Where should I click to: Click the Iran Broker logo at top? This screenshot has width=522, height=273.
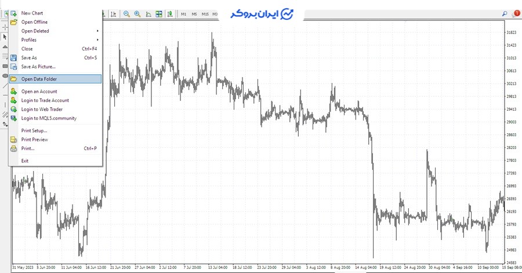pos(261,14)
